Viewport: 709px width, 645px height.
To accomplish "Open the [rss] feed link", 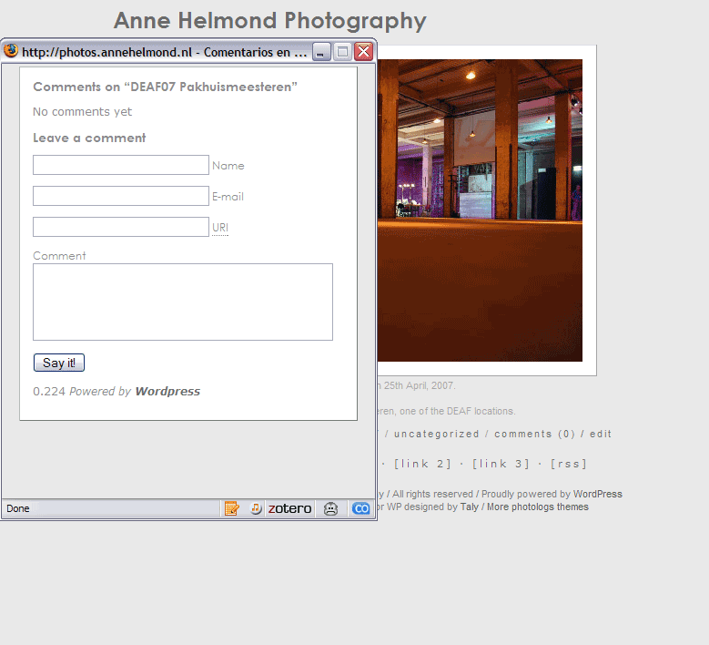I will (x=568, y=464).
